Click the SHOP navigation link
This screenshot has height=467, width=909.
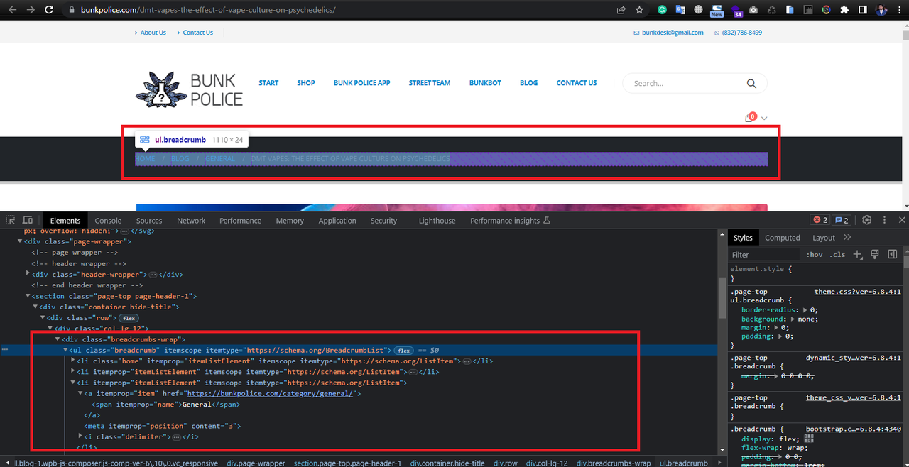point(306,83)
